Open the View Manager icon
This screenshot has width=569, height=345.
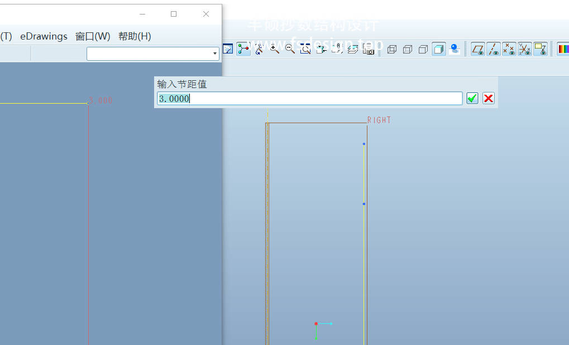click(x=368, y=49)
